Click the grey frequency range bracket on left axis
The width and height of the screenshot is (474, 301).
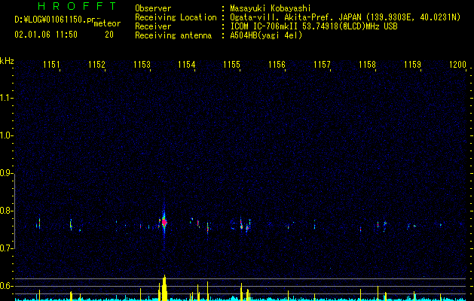(14, 211)
